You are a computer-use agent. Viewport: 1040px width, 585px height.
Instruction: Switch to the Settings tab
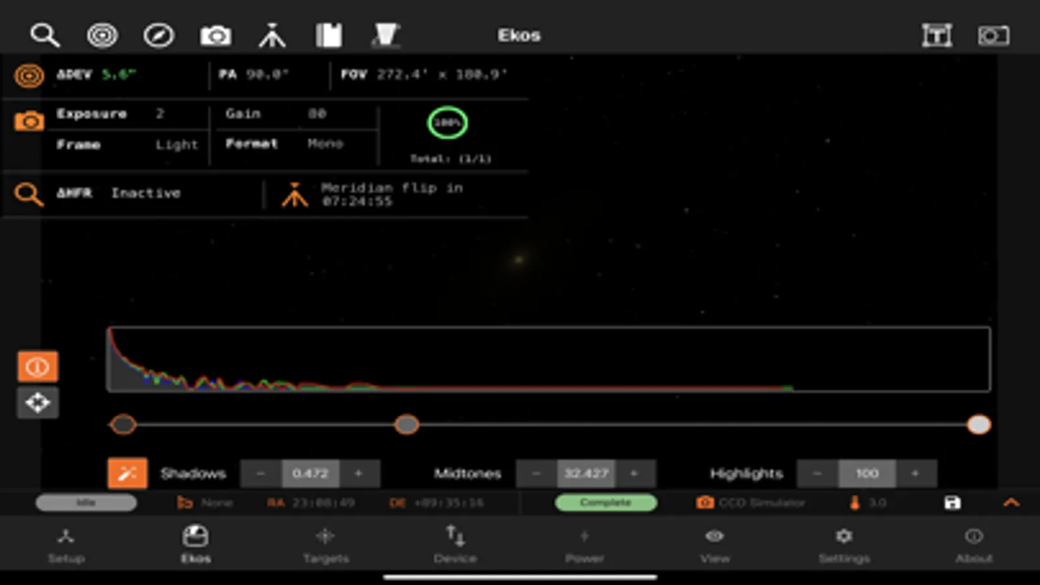tap(844, 545)
